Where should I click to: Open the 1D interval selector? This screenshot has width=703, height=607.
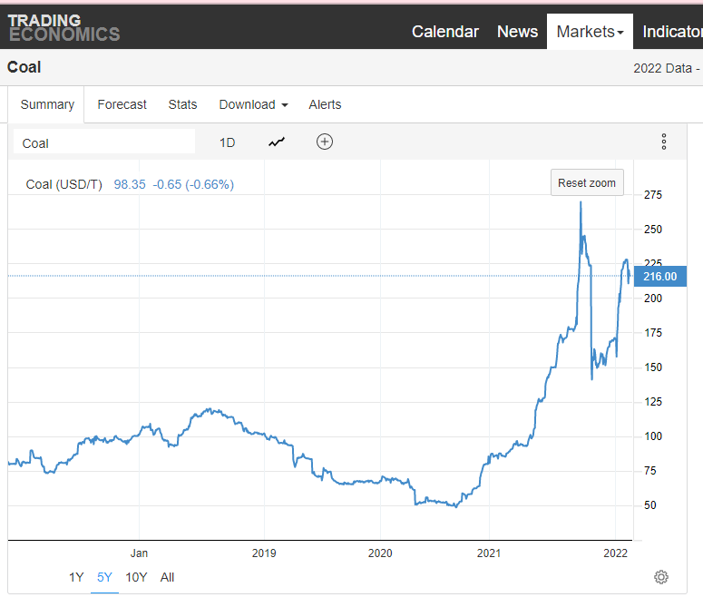click(x=227, y=142)
